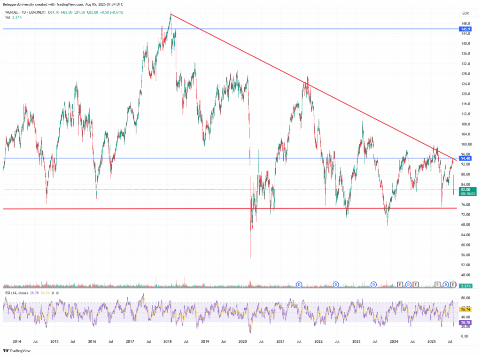Click the 40.00 RSI axis label
The height and width of the screenshot is (356, 481).
coord(465,317)
